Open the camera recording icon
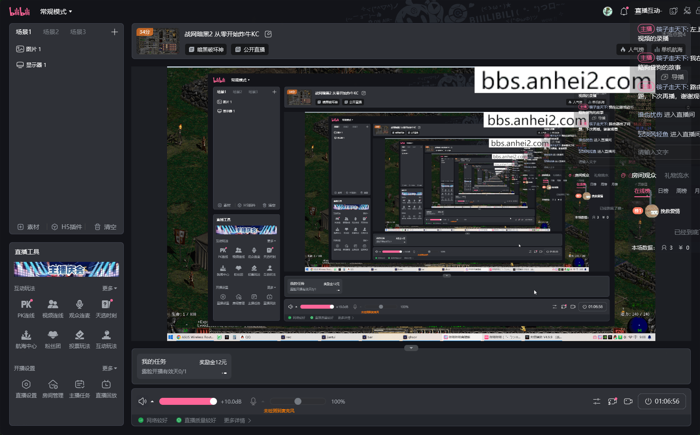This screenshot has width=700, height=435. click(x=628, y=401)
